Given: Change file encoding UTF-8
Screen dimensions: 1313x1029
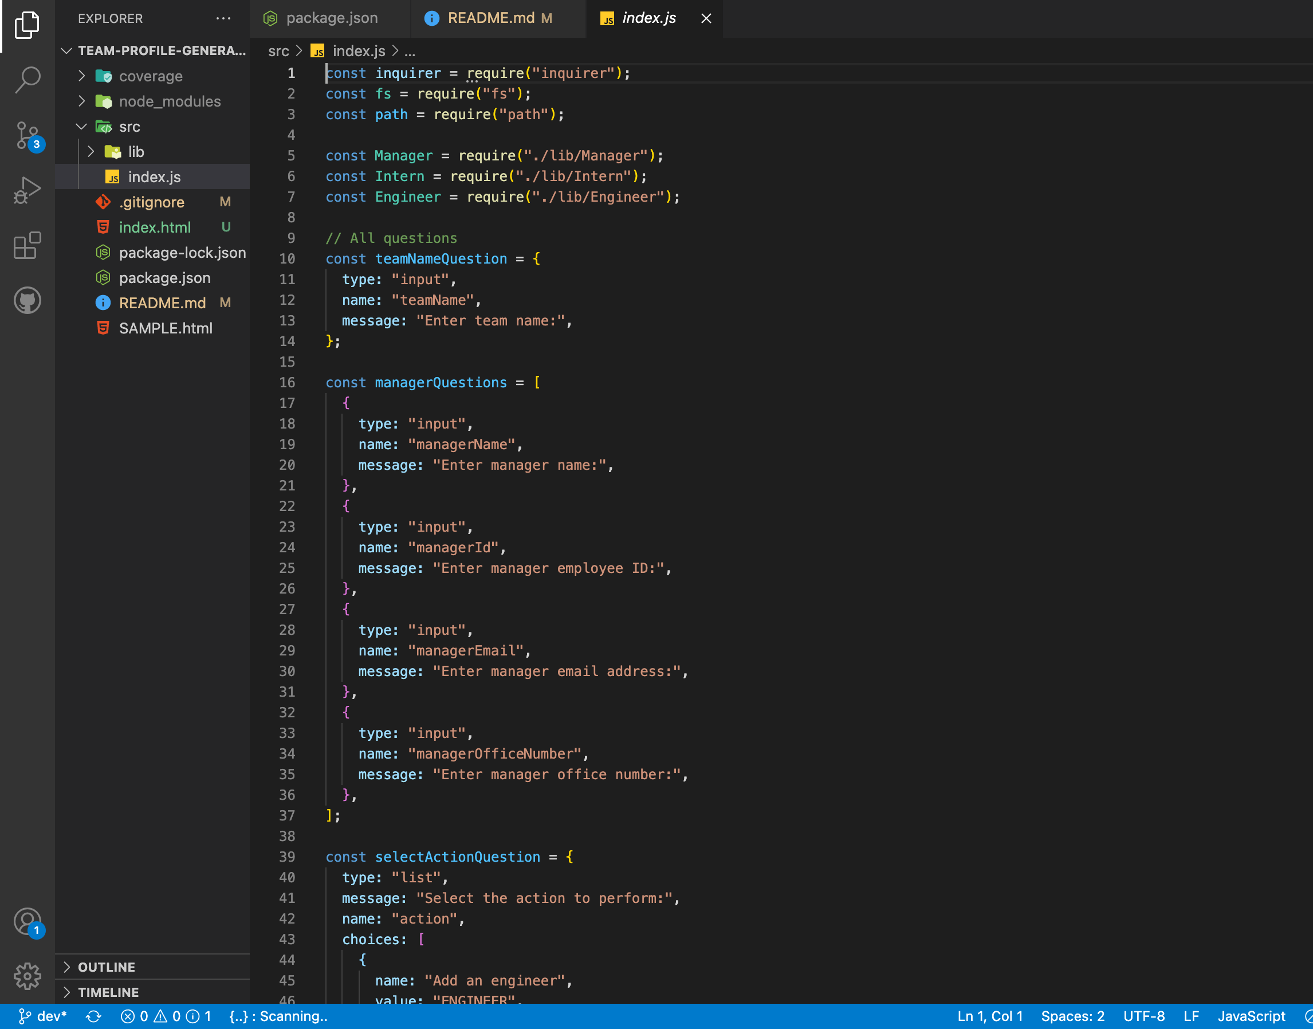Looking at the screenshot, I should [x=1144, y=1016].
